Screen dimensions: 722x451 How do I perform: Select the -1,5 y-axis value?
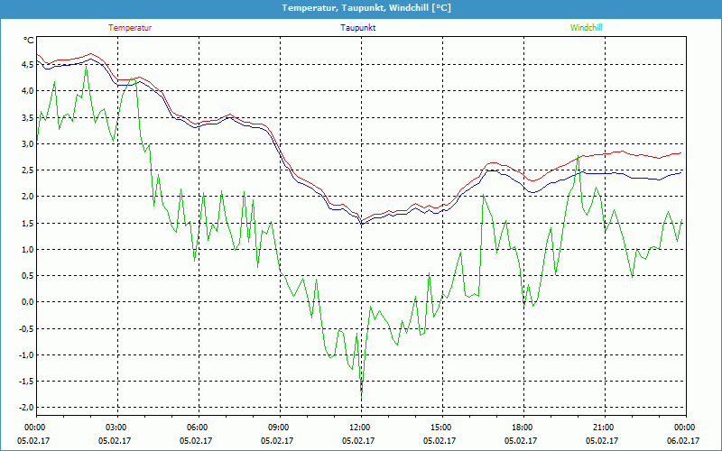pyautogui.click(x=26, y=382)
